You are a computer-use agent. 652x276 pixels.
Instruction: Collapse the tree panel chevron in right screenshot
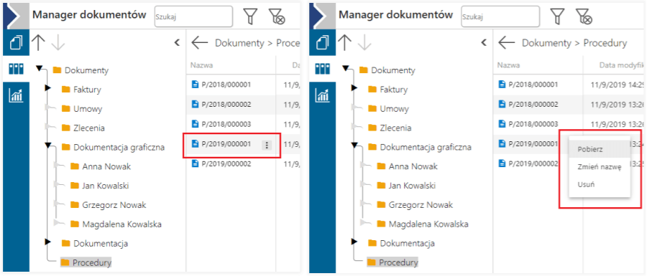point(484,42)
